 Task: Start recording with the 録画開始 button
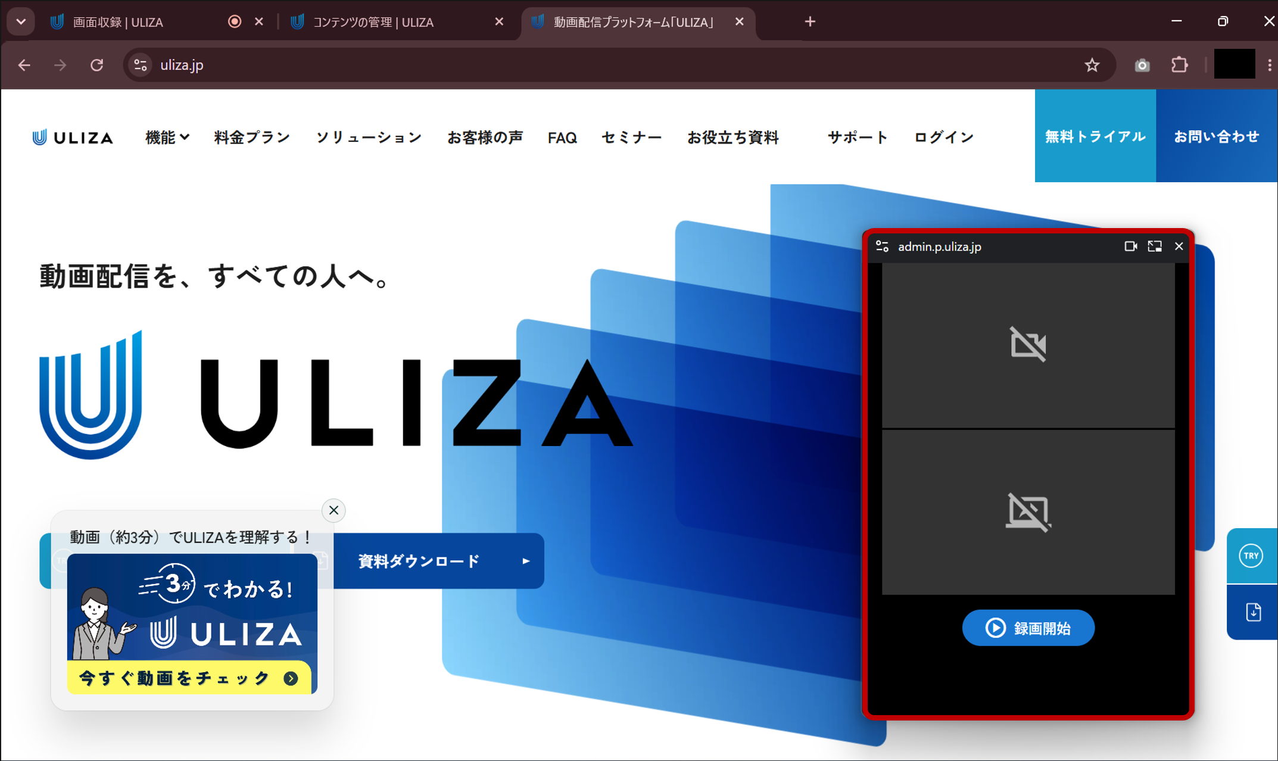click(1028, 628)
